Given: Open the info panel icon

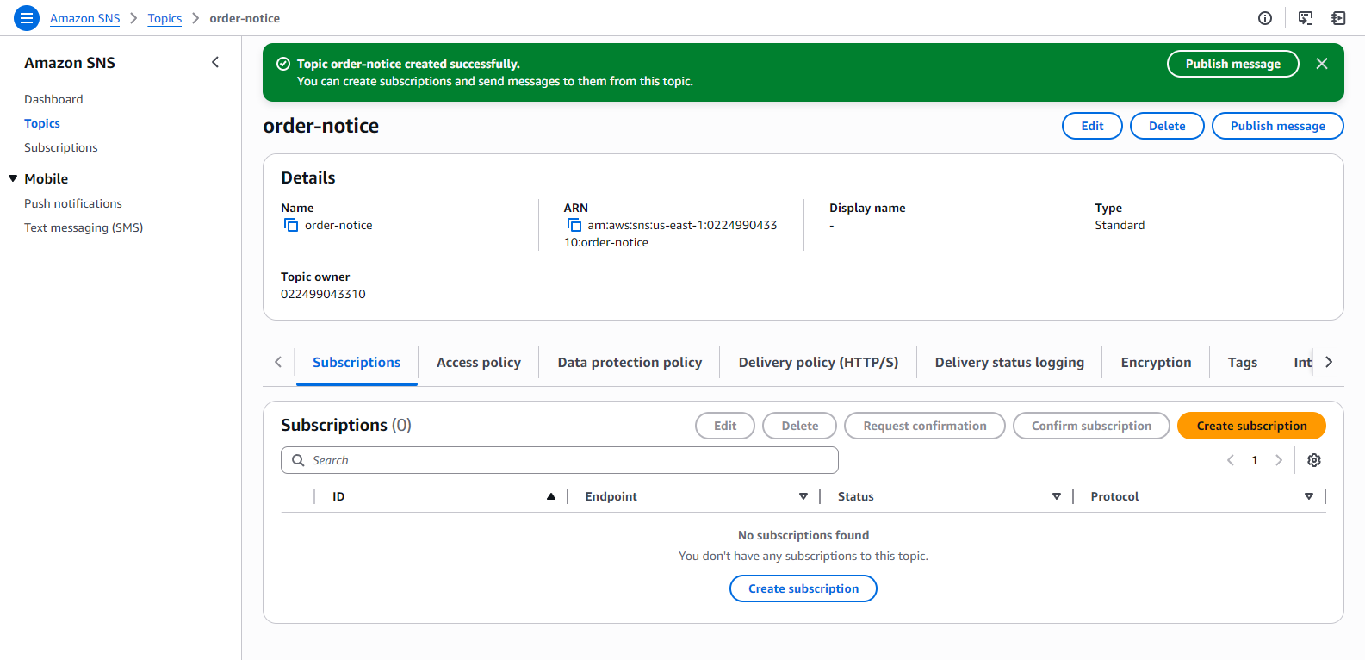Looking at the screenshot, I should point(1265,18).
